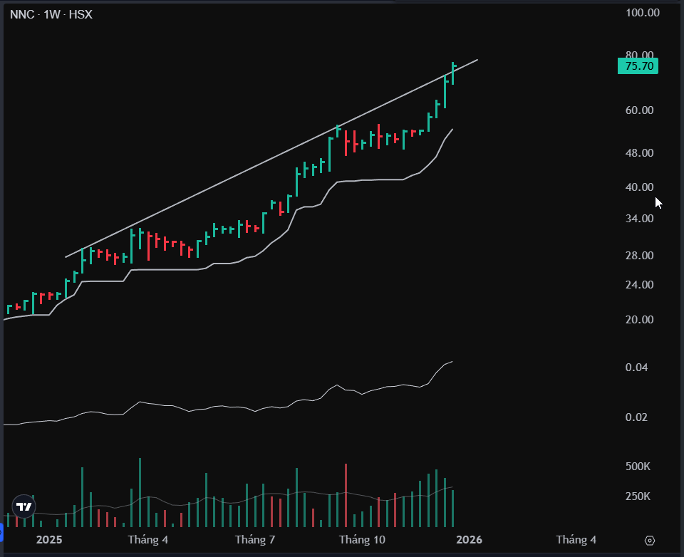The image size is (684, 557).
Task: Click the tallest red volume bar
Action: pos(346,496)
